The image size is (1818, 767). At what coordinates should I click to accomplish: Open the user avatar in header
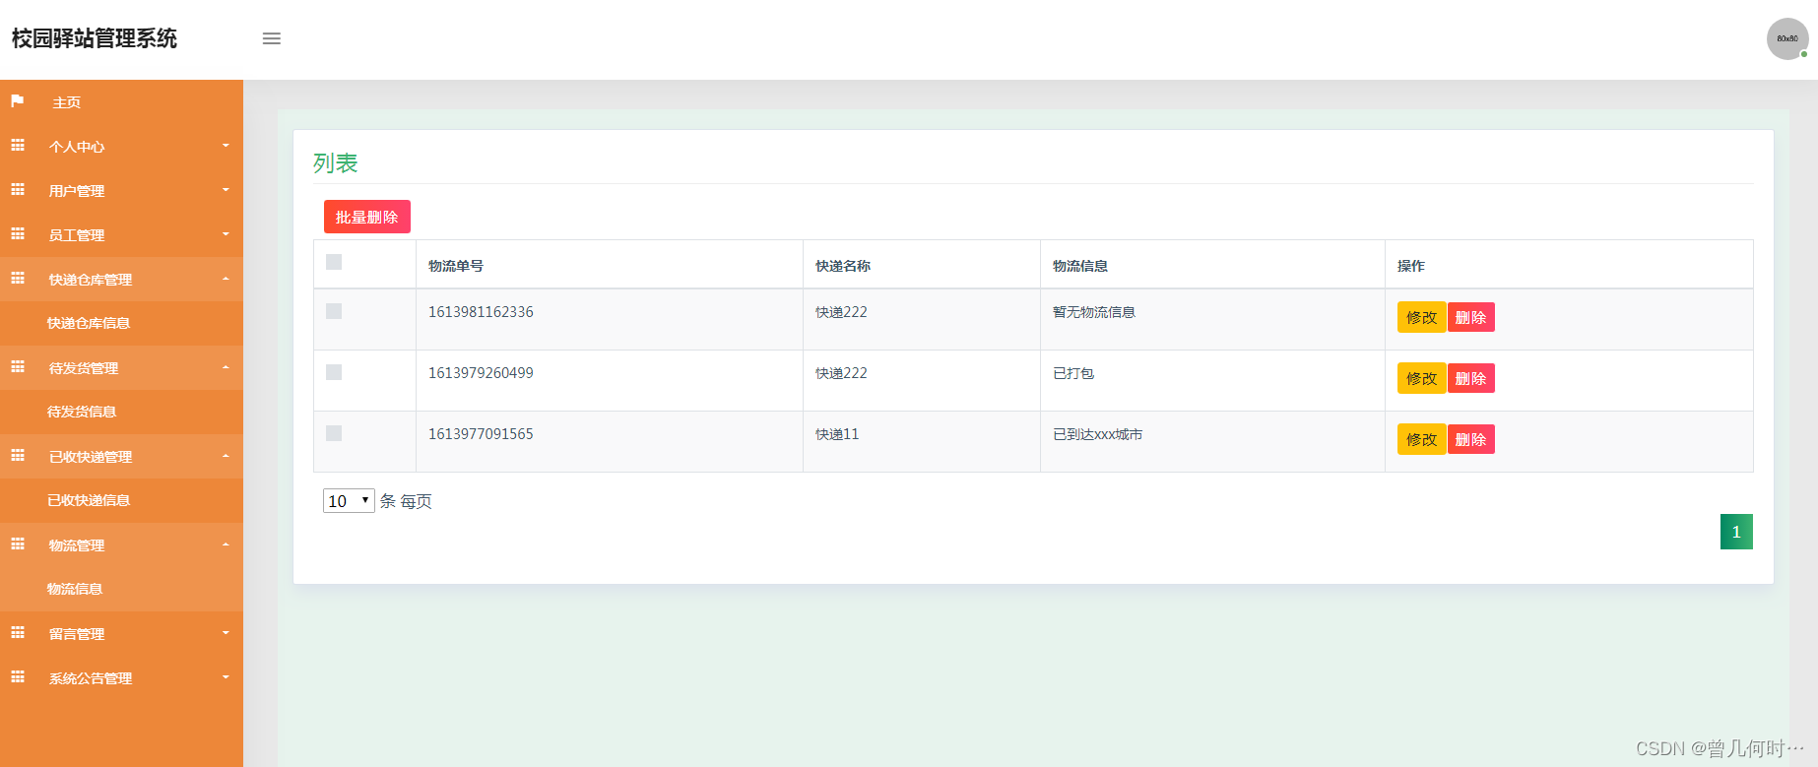pyautogui.click(x=1786, y=39)
